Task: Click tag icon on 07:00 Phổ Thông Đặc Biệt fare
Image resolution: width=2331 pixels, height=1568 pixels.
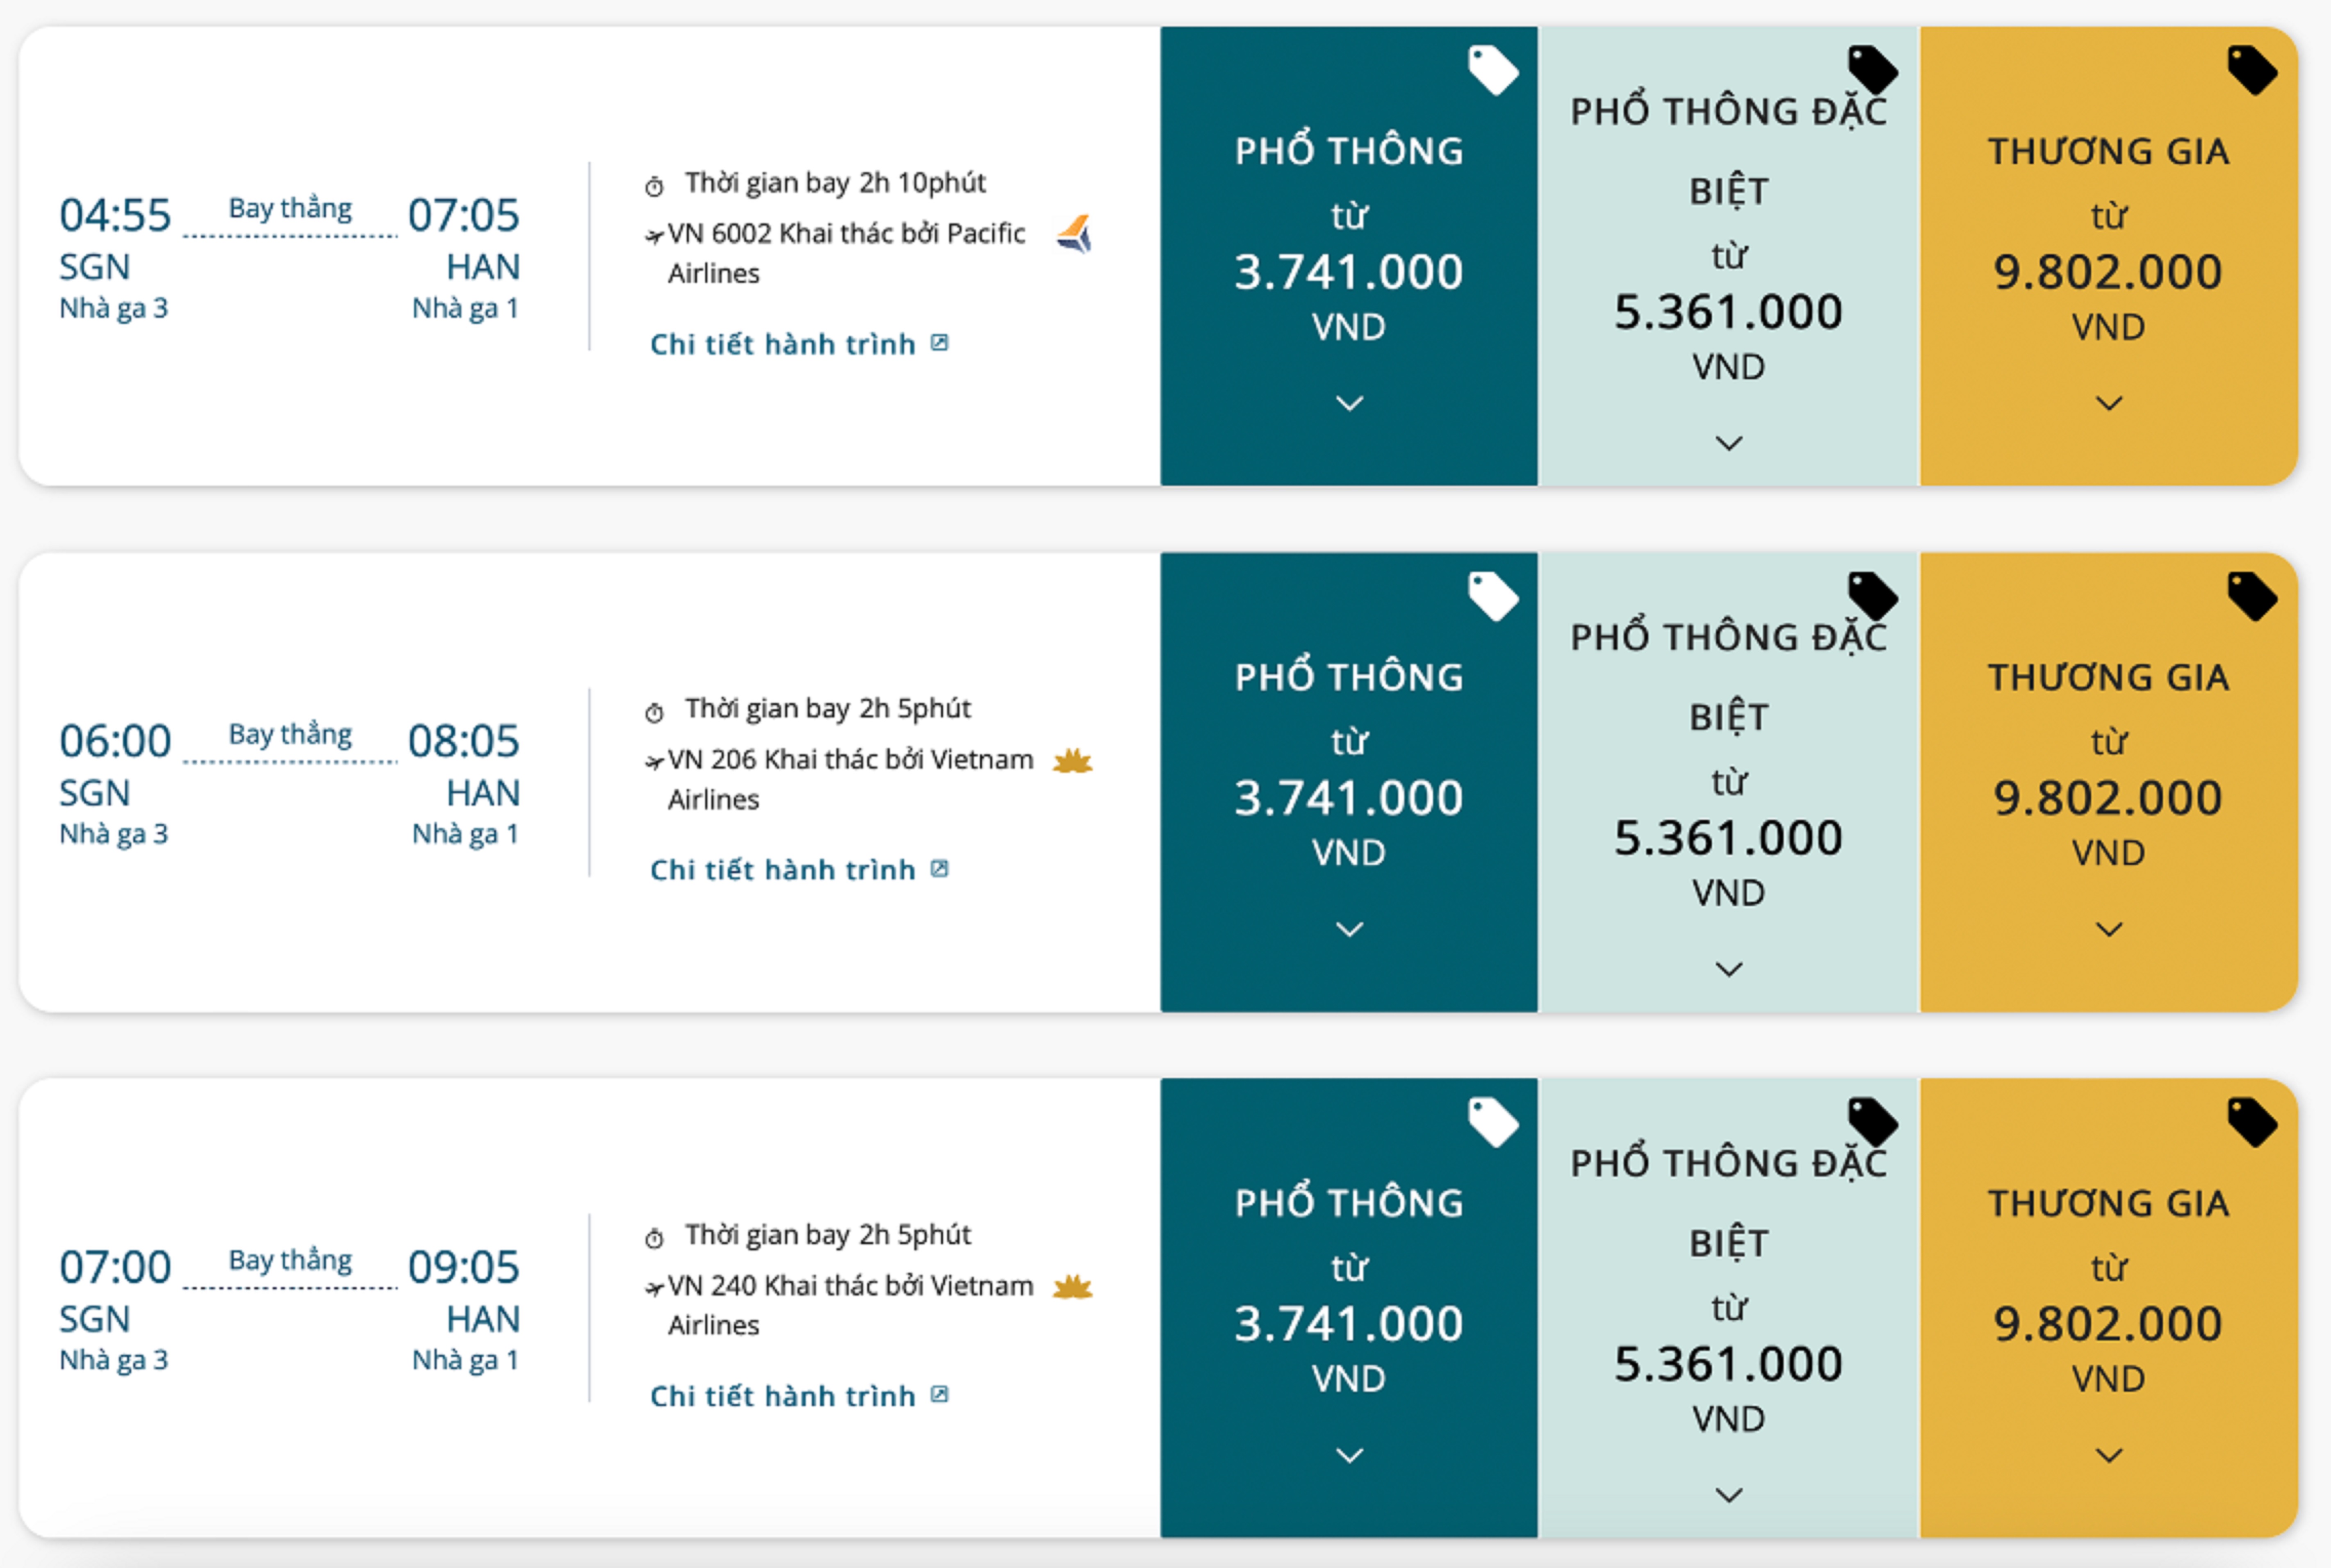Action: click(1872, 1121)
